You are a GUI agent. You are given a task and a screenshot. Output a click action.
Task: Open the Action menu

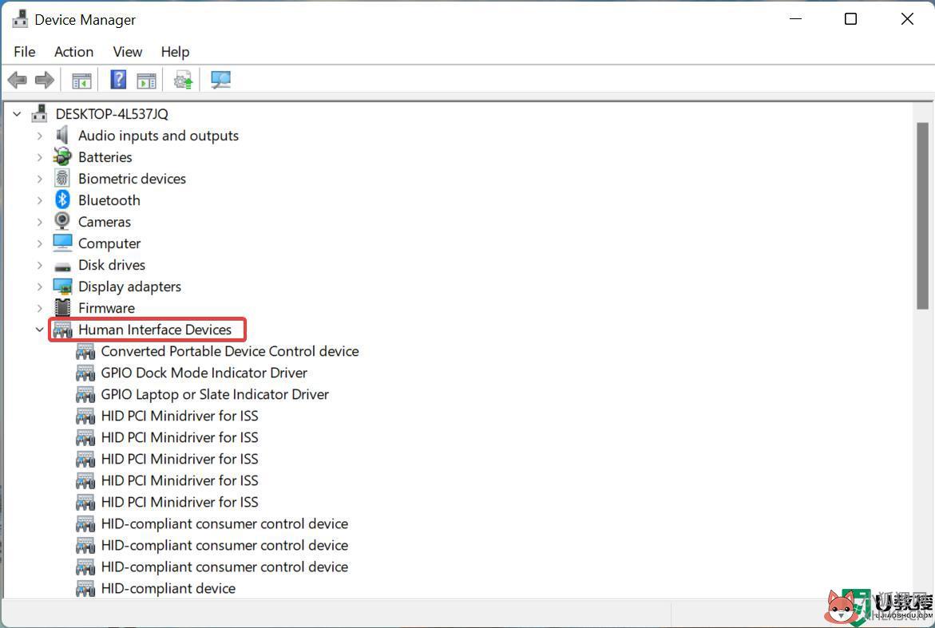pyautogui.click(x=74, y=52)
